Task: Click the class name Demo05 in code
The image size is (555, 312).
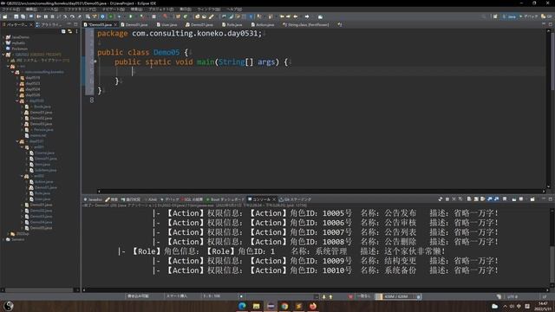Action: [166, 52]
